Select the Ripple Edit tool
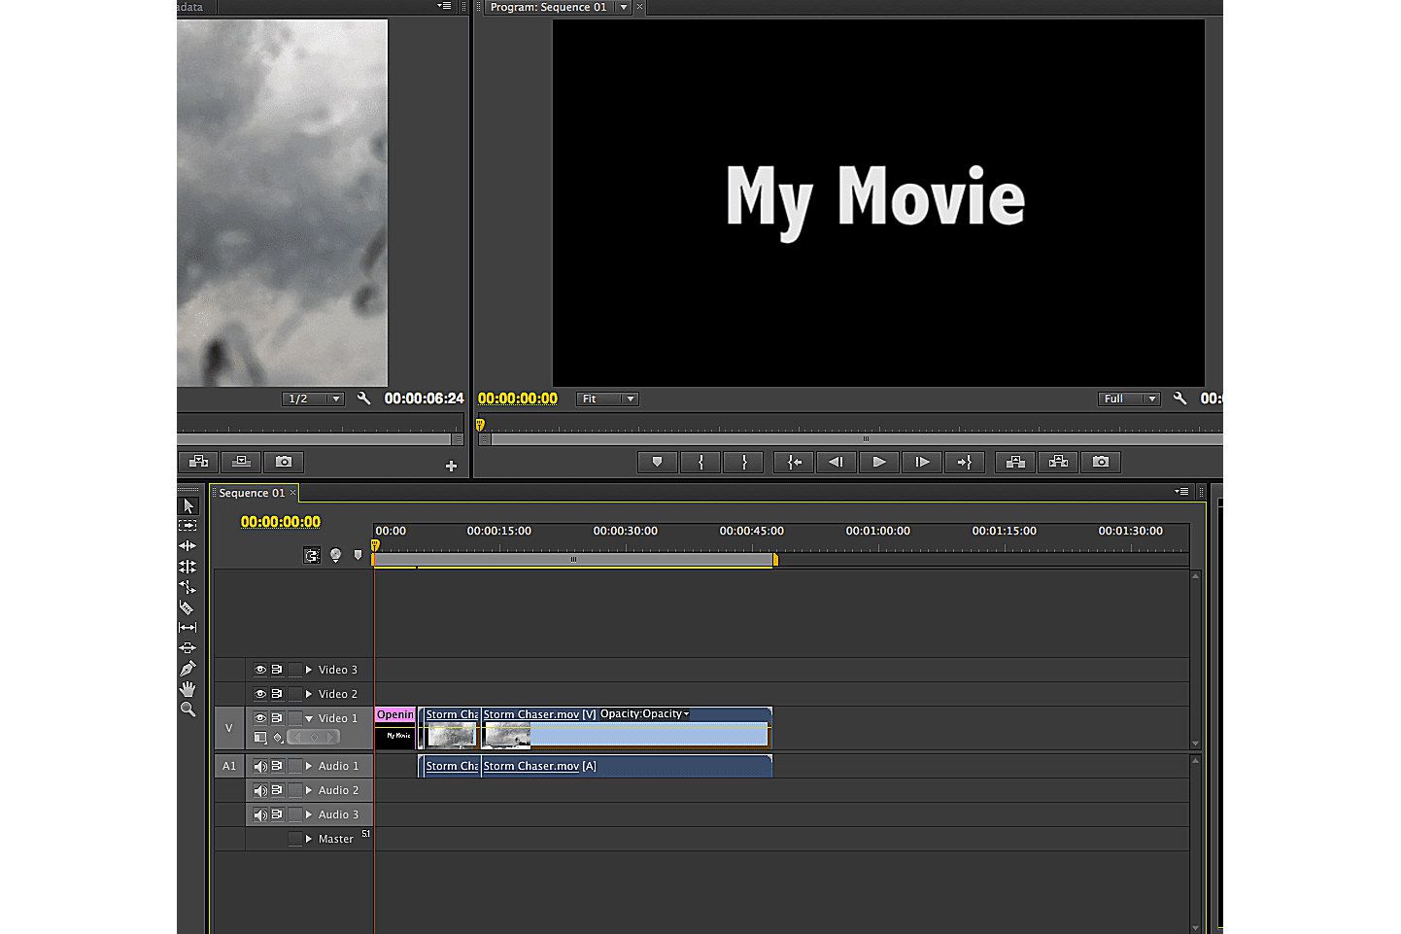1401x934 pixels. click(188, 546)
